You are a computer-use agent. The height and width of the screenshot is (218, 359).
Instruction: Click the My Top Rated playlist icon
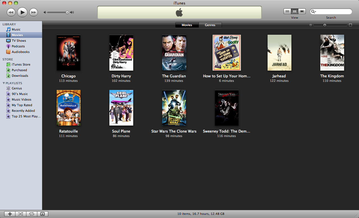[x=8, y=105]
